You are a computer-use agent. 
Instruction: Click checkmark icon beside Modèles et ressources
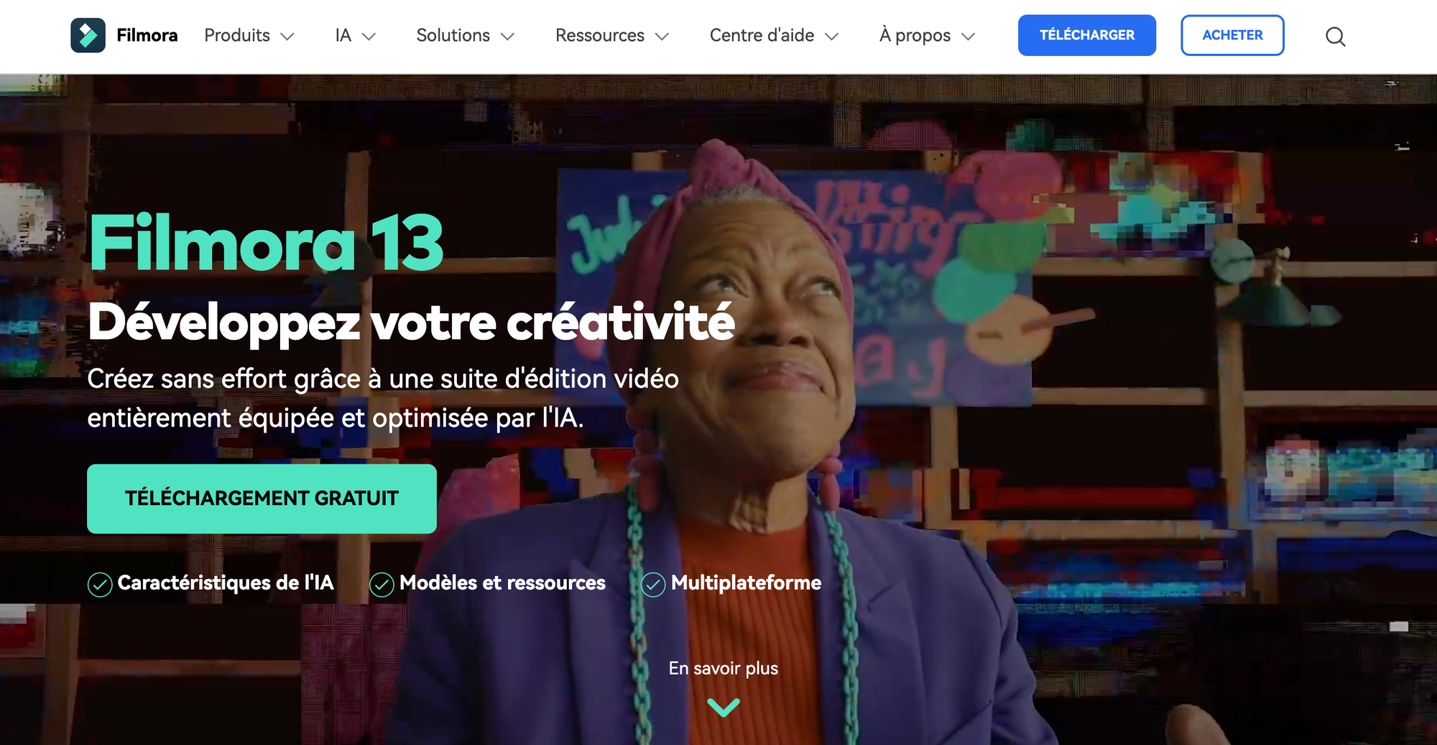pos(382,585)
